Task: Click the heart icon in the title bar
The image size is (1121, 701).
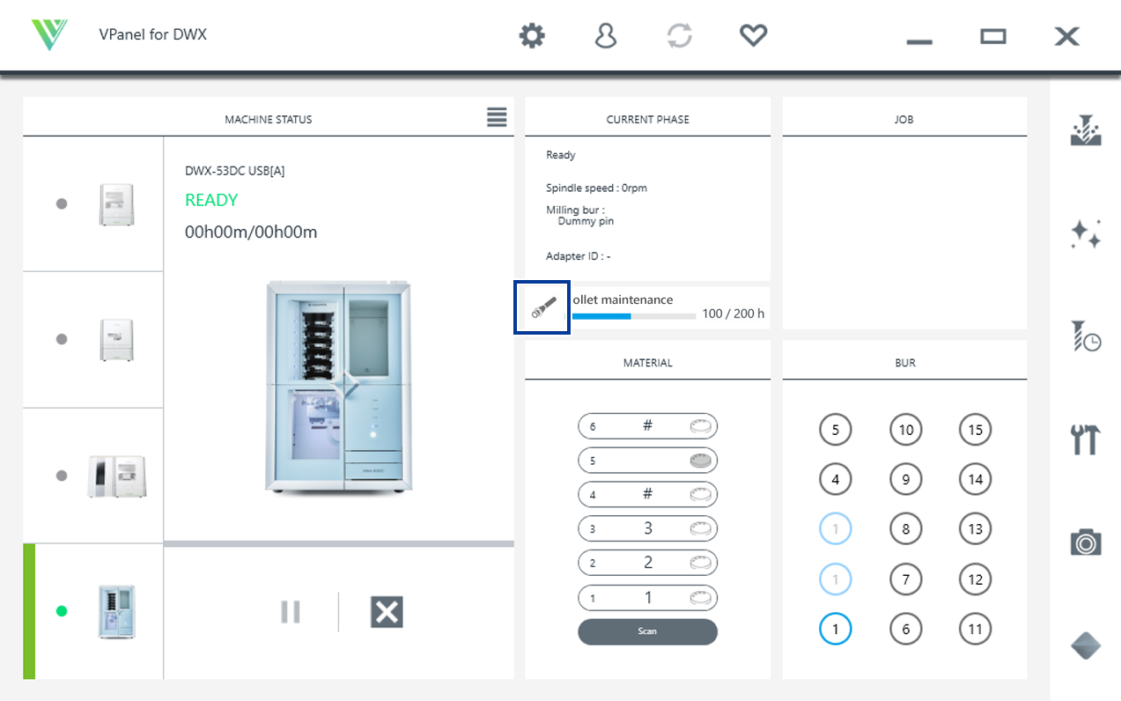Action: coord(753,36)
